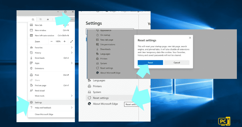
Task: Click the printer icon beside Print
Action: tap(31, 75)
